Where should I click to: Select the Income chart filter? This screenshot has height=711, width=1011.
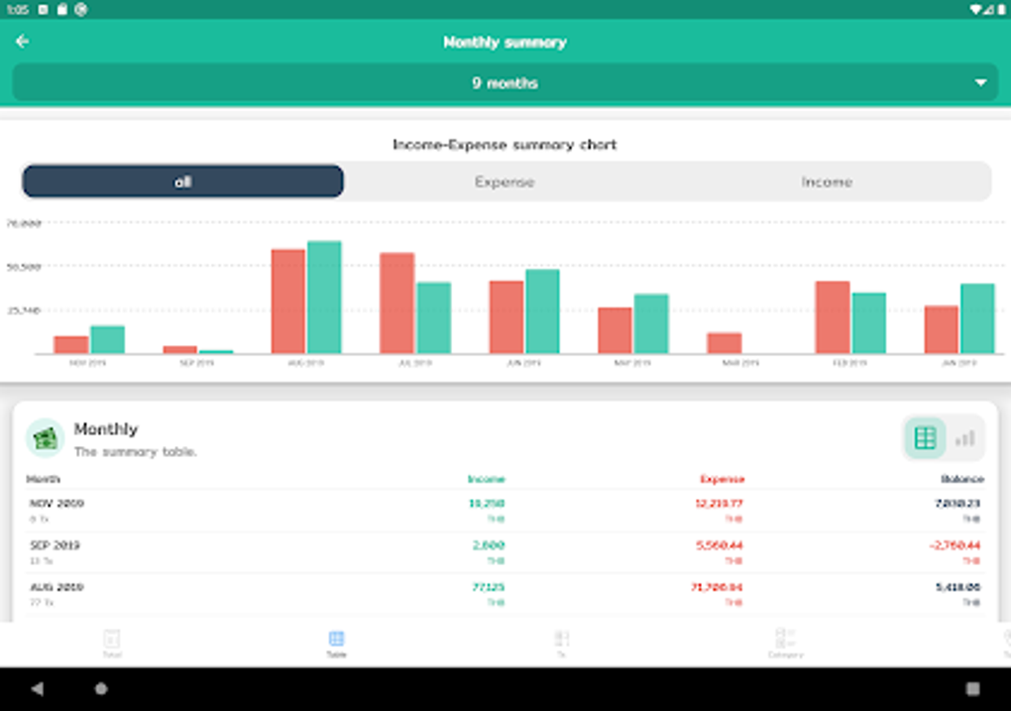click(826, 181)
